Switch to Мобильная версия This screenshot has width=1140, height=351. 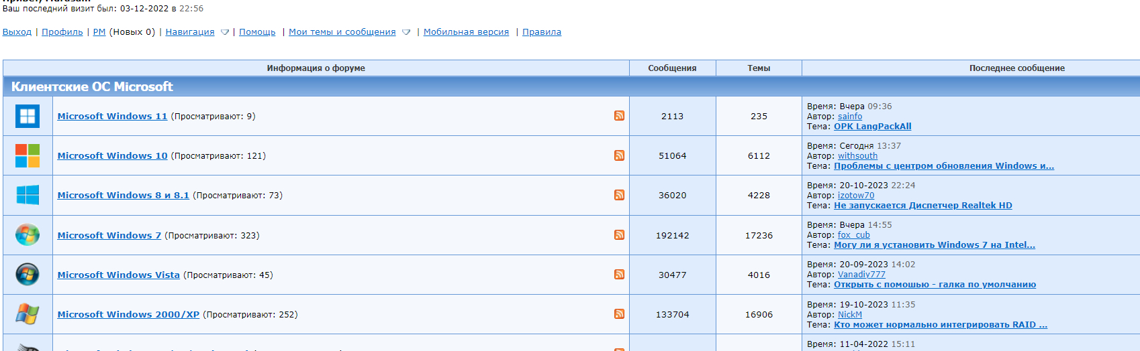pyautogui.click(x=466, y=31)
